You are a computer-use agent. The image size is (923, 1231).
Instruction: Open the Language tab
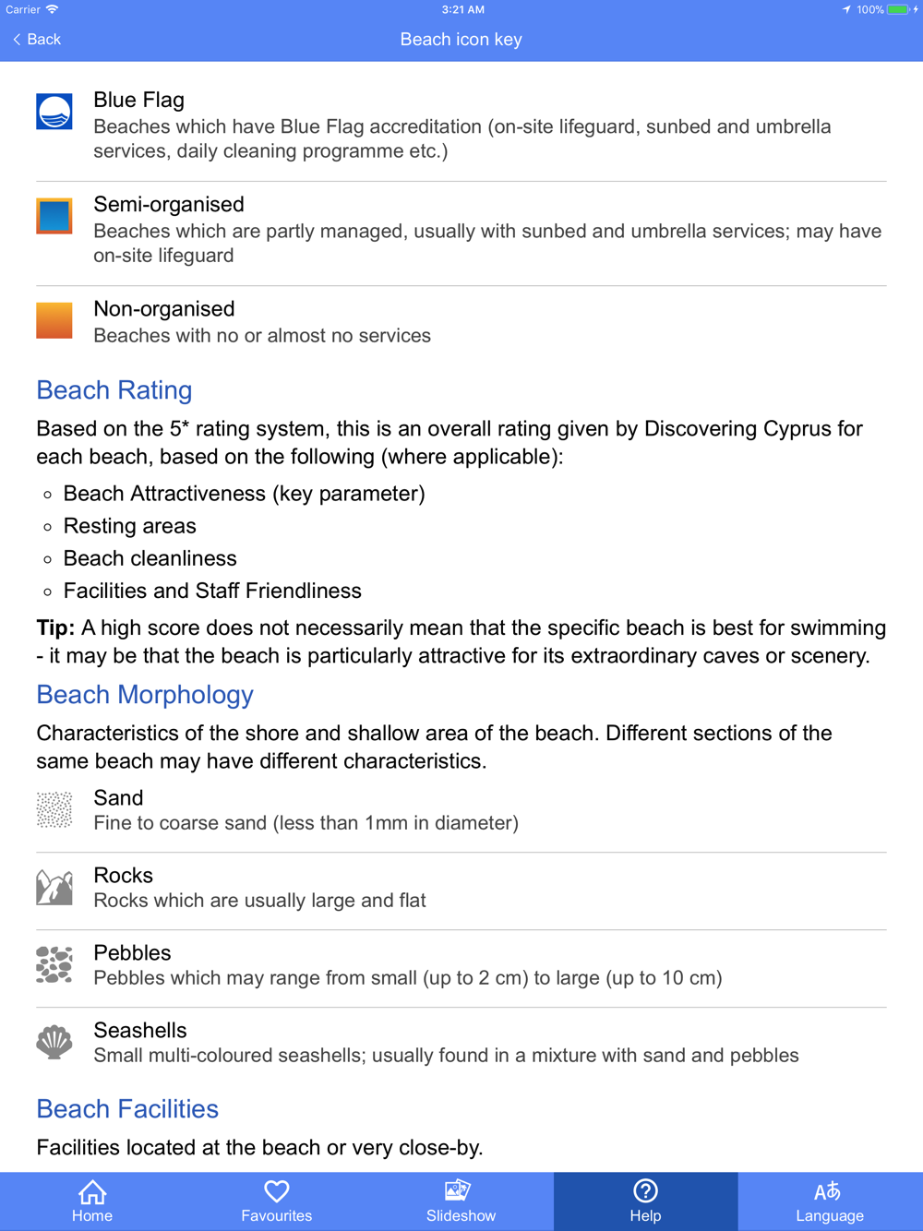830,1201
